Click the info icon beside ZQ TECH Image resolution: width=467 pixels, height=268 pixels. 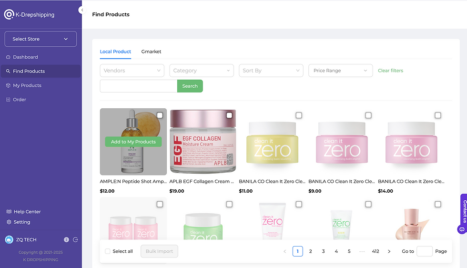coord(66,240)
